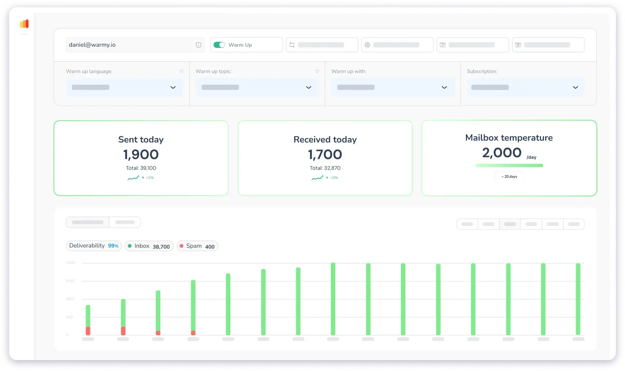
Task: Click the info icon beside the email address field
Action: (x=198, y=45)
